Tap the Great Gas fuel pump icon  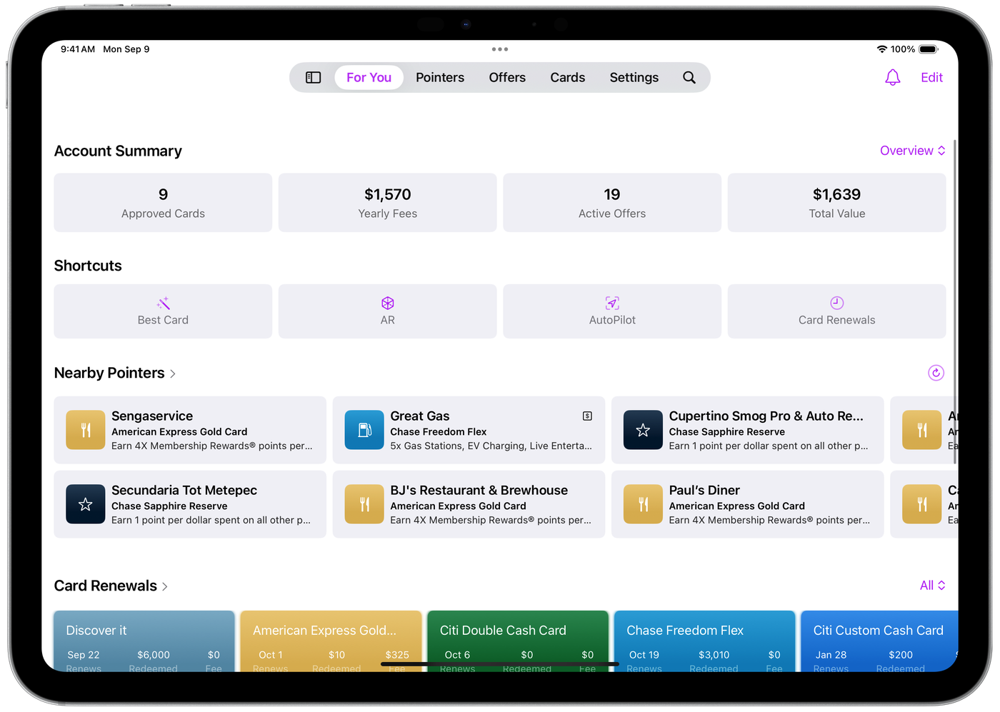click(x=364, y=430)
